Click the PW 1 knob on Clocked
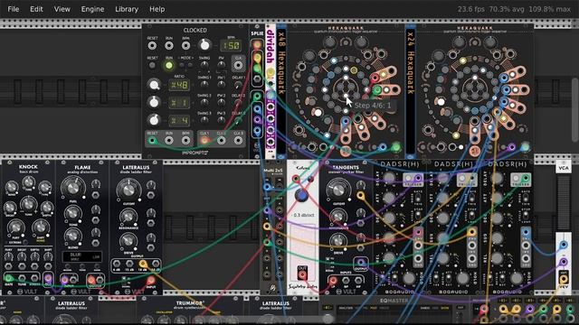Image resolution: width=579 pixels, height=325 pixels. [221, 85]
